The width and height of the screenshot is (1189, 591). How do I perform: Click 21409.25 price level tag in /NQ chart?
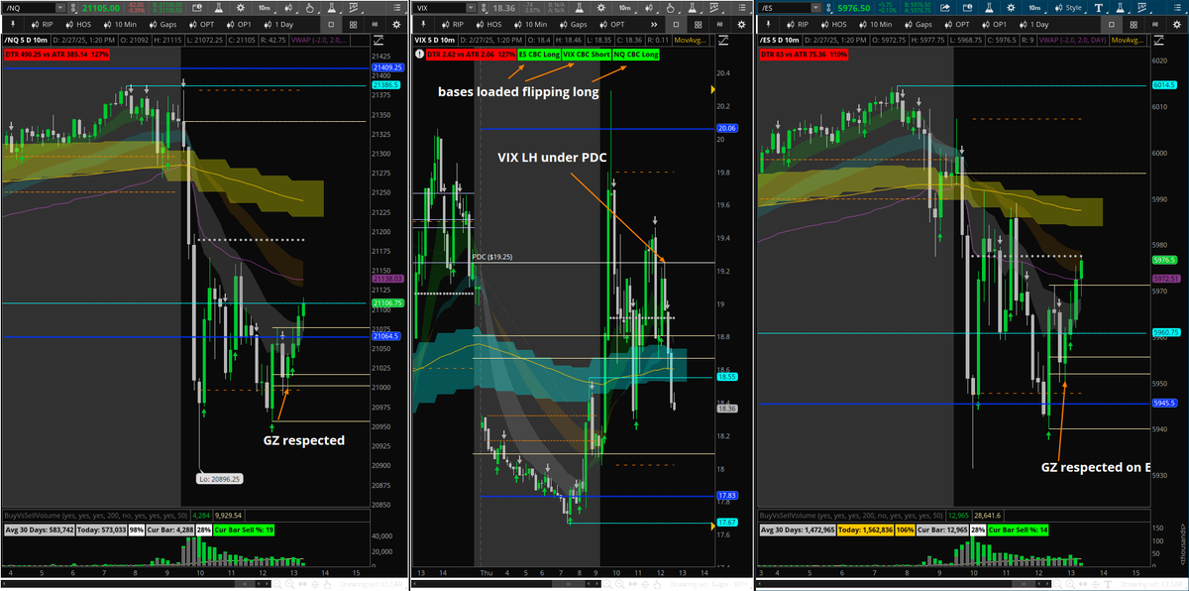pyautogui.click(x=388, y=68)
